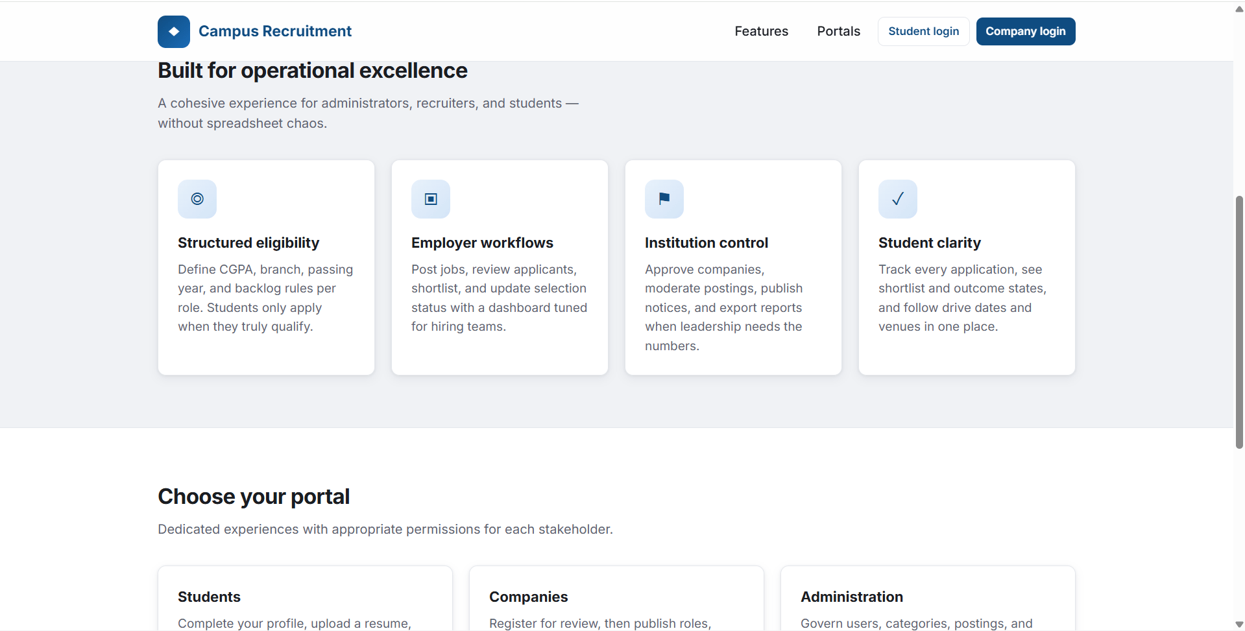Screen dimensions: 1245x631
Task: Click the Campus Recruitment diamond logo icon
Action: pos(174,32)
